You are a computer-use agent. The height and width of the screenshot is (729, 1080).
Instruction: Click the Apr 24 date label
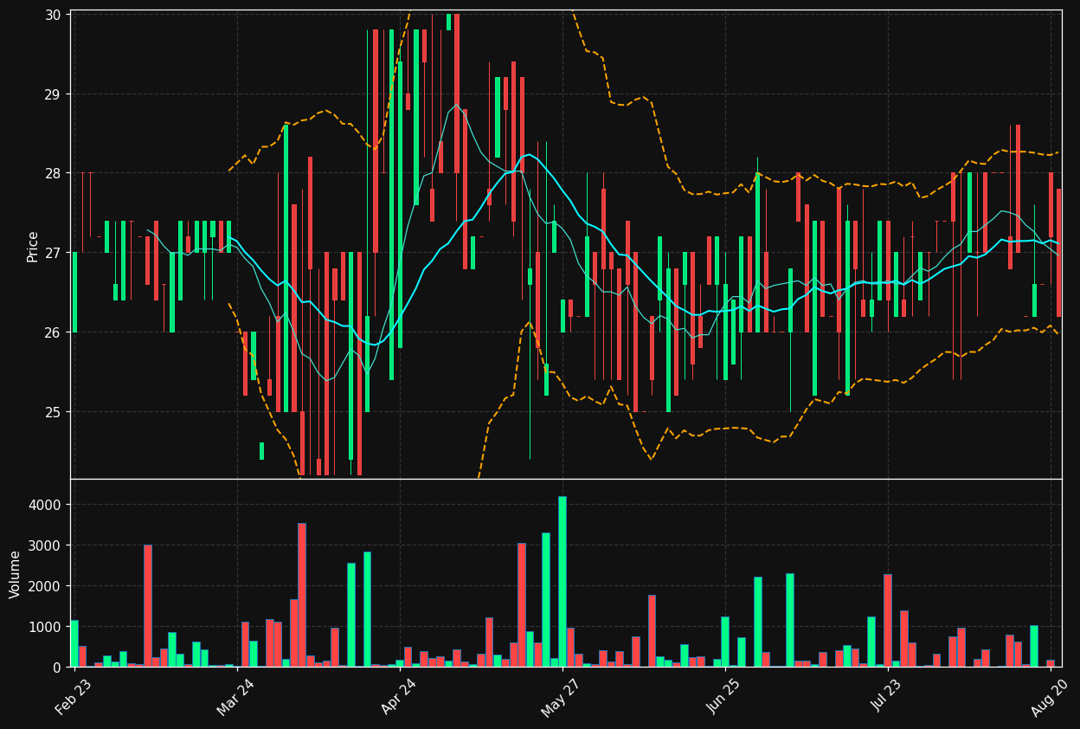pyautogui.click(x=399, y=698)
